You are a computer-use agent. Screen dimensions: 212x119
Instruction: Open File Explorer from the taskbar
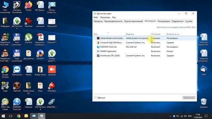[26, 116]
